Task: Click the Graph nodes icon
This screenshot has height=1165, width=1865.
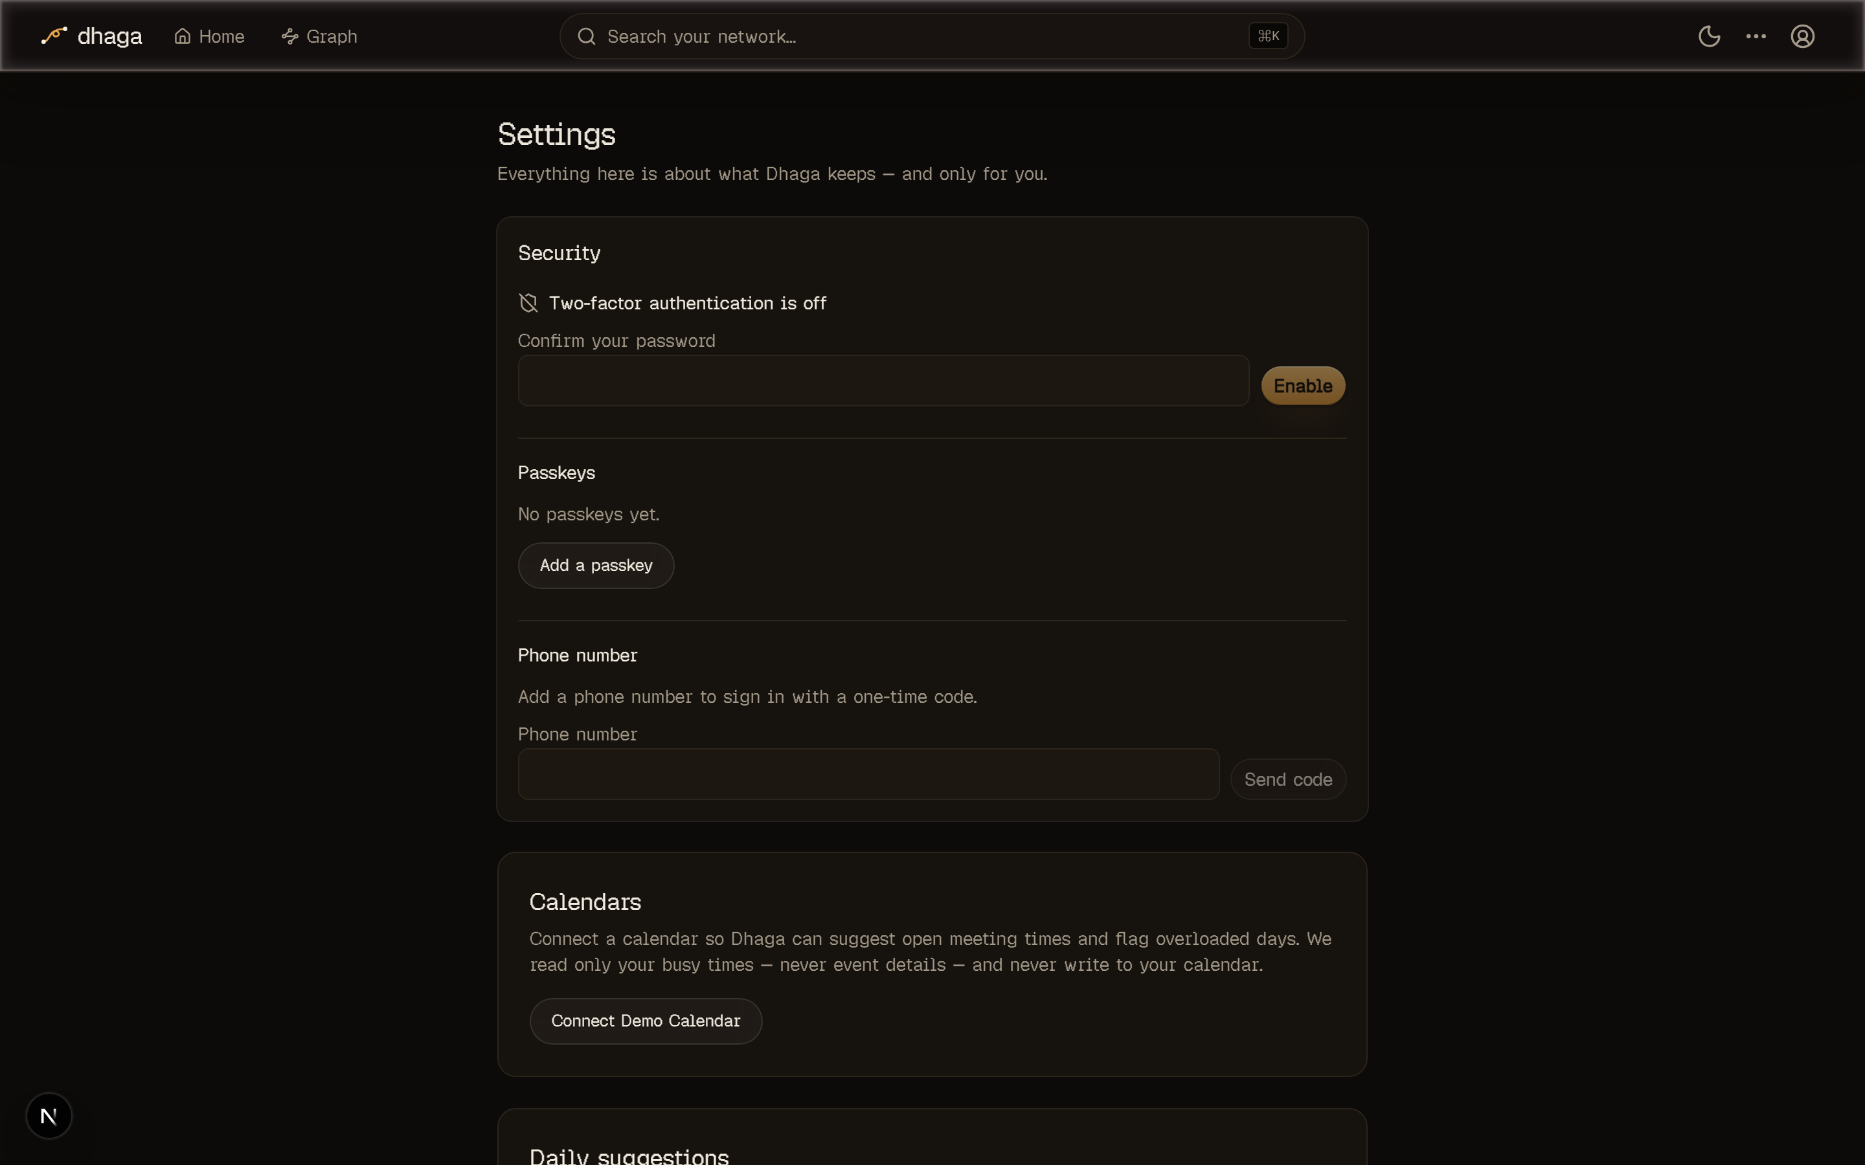Action: coord(289,36)
